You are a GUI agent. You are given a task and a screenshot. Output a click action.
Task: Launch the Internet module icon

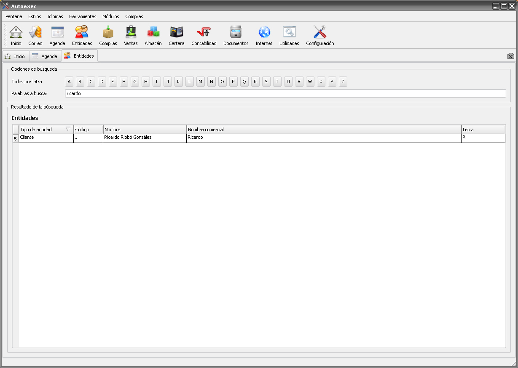tap(264, 36)
